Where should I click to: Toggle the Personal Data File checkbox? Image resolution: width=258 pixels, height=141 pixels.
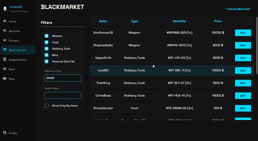(x=46, y=62)
